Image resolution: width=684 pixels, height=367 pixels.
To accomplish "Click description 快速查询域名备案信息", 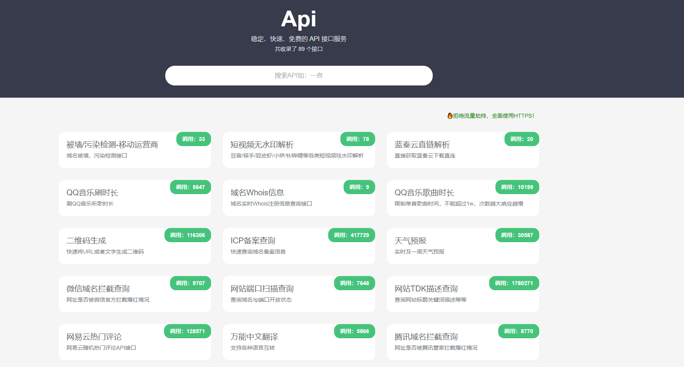I will coord(258,252).
